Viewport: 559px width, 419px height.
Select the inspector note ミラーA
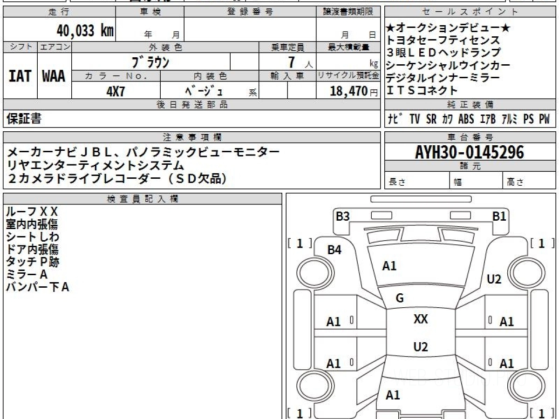[27, 275]
